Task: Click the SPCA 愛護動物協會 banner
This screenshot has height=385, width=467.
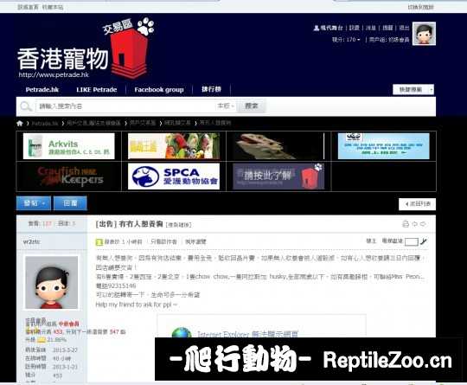Action: click(x=174, y=176)
